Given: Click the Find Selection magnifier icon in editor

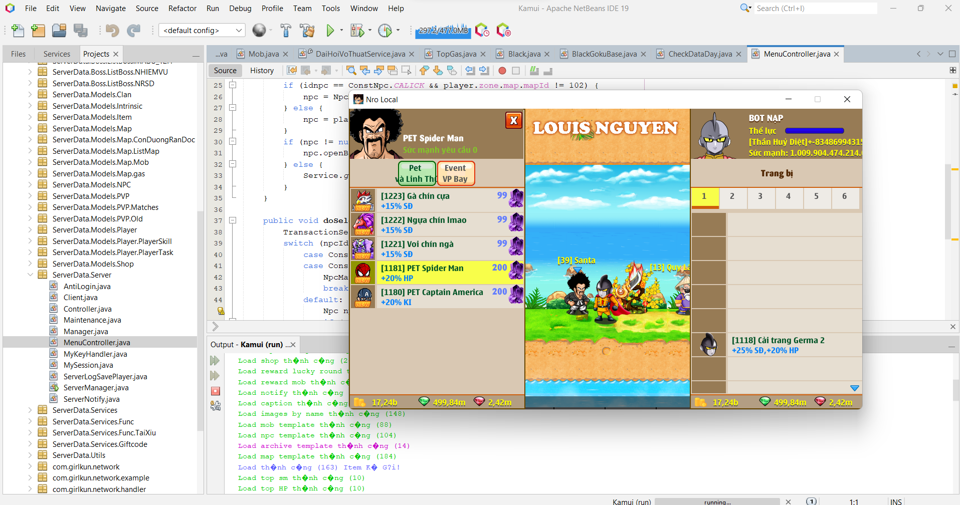Looking at the screenshot, I should [x=351, y=71].
